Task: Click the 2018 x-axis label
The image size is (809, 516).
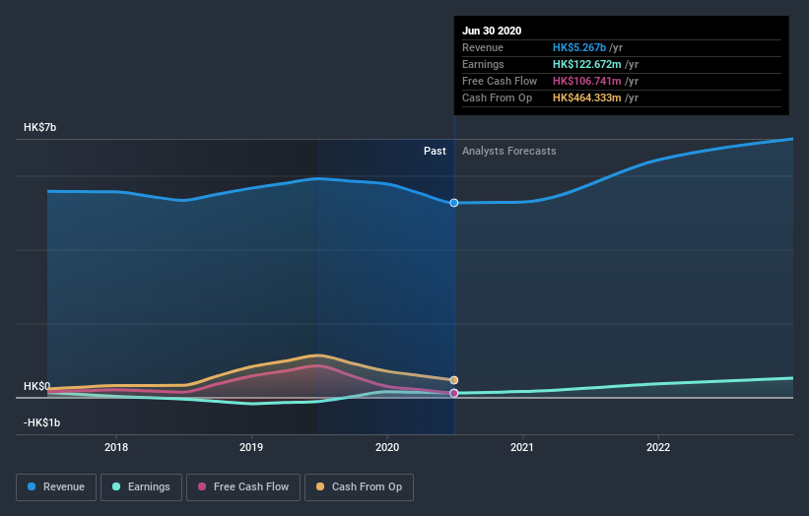Action: [x=116, y=447]
